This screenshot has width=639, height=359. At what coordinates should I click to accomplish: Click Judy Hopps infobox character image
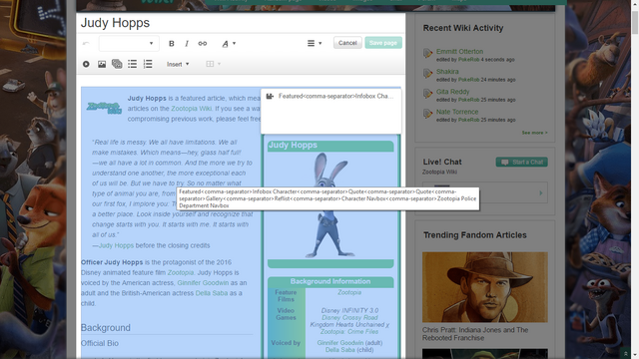click(330, 204)
